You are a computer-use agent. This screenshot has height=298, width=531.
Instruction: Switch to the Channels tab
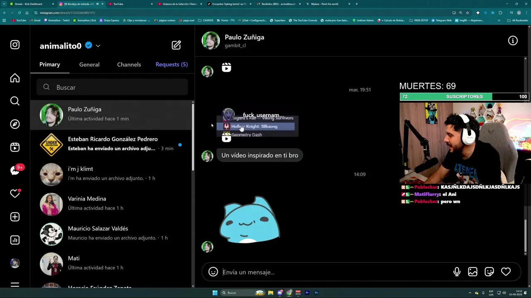129,65
